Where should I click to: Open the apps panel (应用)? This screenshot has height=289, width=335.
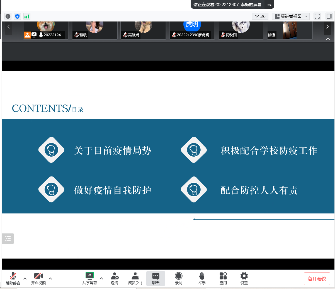(223, 278)
